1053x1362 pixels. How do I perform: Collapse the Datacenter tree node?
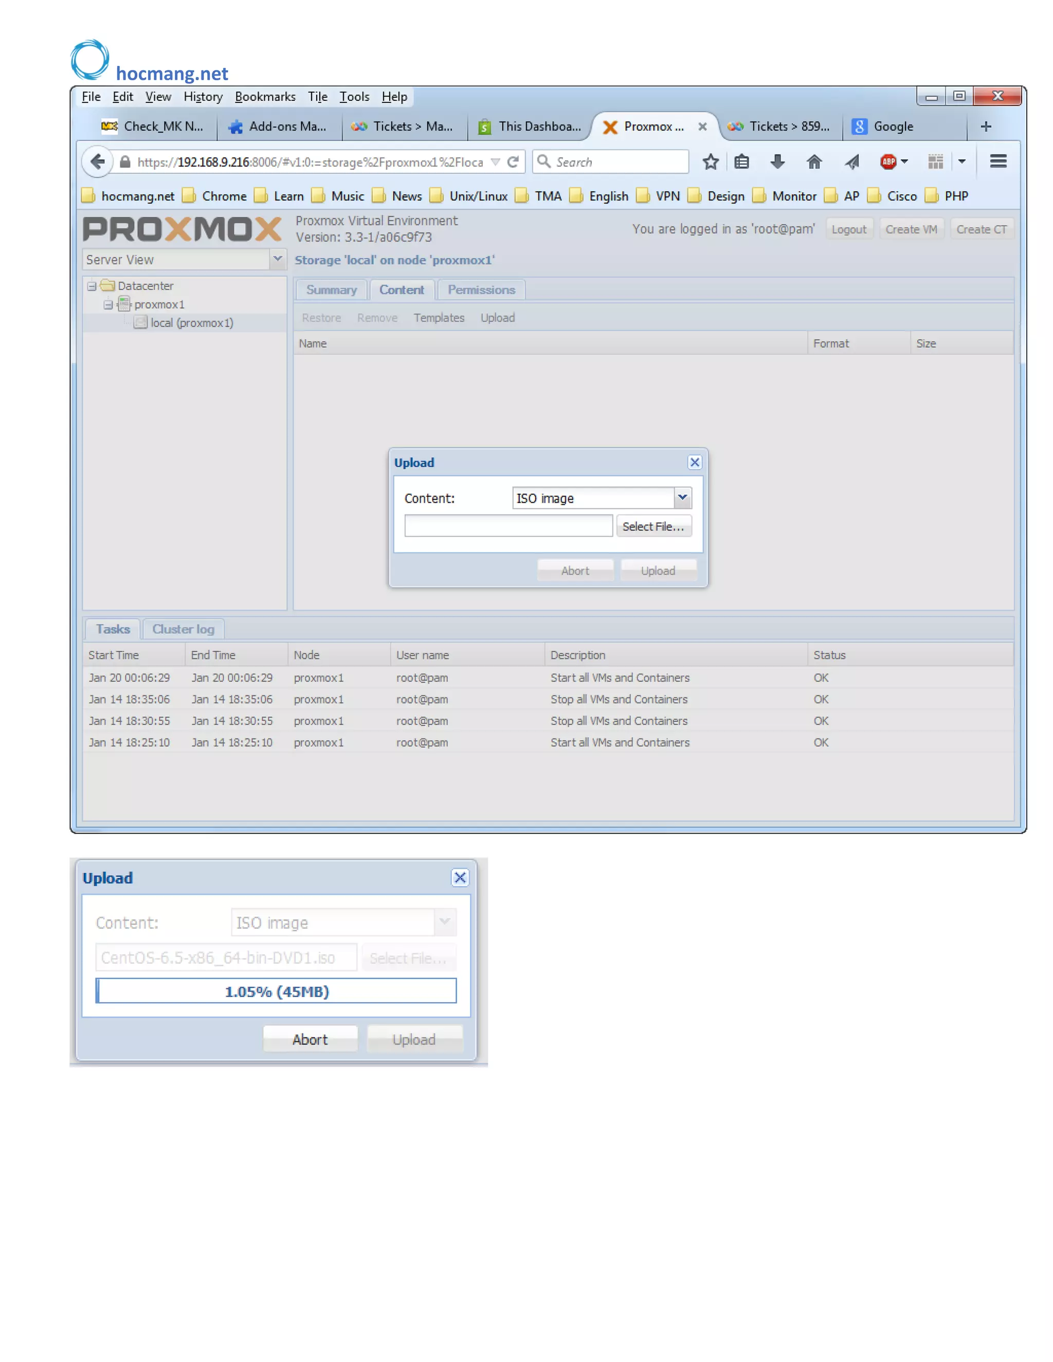click(92, 286)
